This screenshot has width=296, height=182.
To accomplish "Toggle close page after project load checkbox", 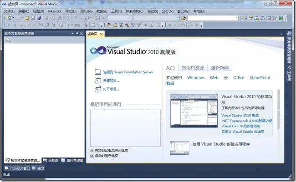I will pos(92,151).
